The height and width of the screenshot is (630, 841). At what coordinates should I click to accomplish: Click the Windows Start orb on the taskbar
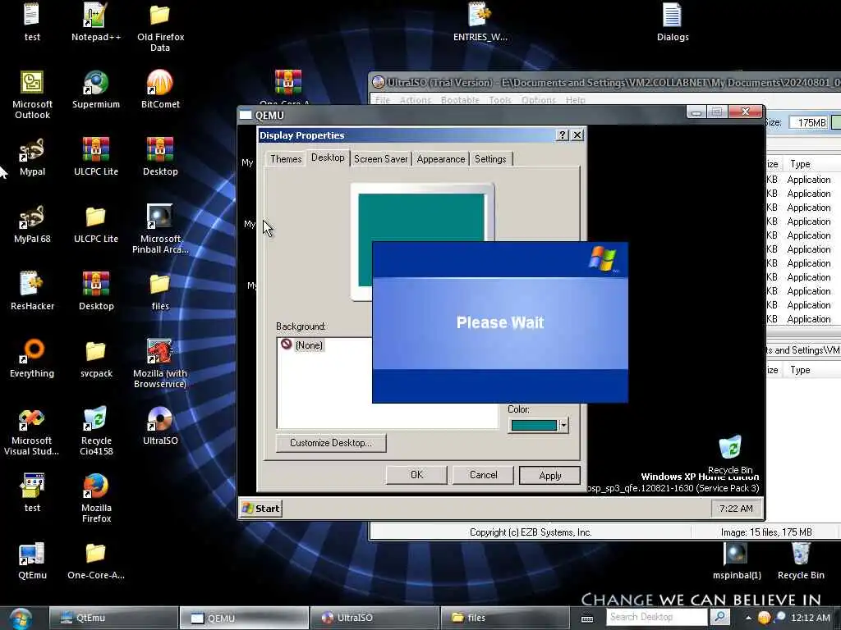pos(20,619)
